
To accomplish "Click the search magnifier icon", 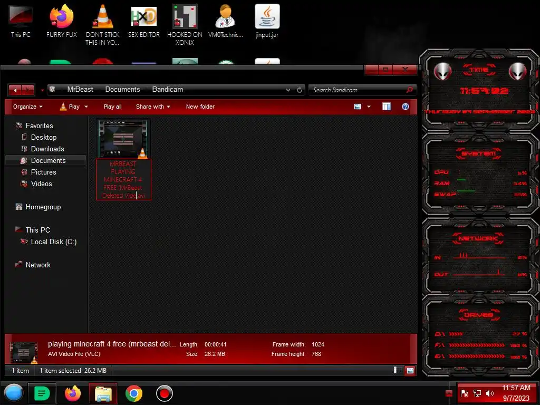I will [409, 90].
